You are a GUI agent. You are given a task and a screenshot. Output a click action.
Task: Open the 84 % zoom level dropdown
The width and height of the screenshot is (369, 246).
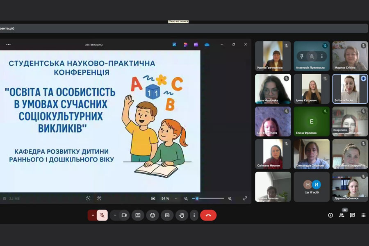point(169,198)
